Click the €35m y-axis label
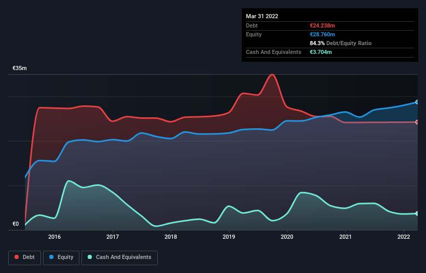 pyautogui.click(x=20, y=68)
